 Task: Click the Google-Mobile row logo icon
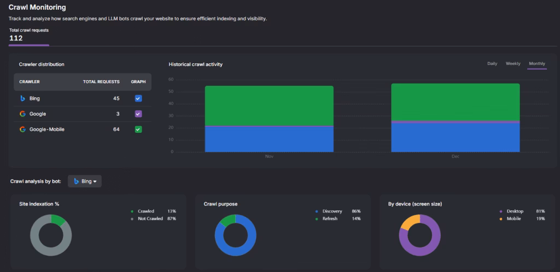pyautogui.click(x=22, y=129)
